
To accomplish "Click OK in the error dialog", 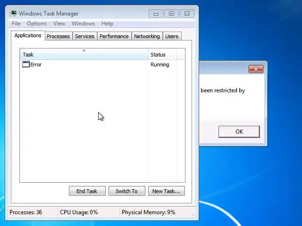I will (239, 132).
